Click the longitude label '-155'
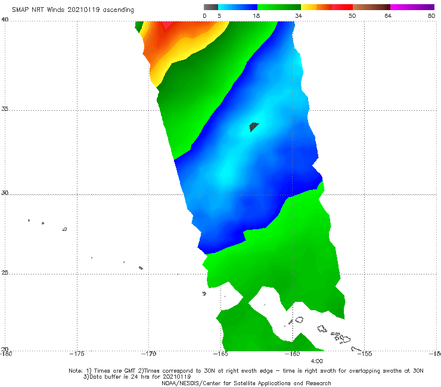This screenshot has width=441, height=387. pos(365,354)
